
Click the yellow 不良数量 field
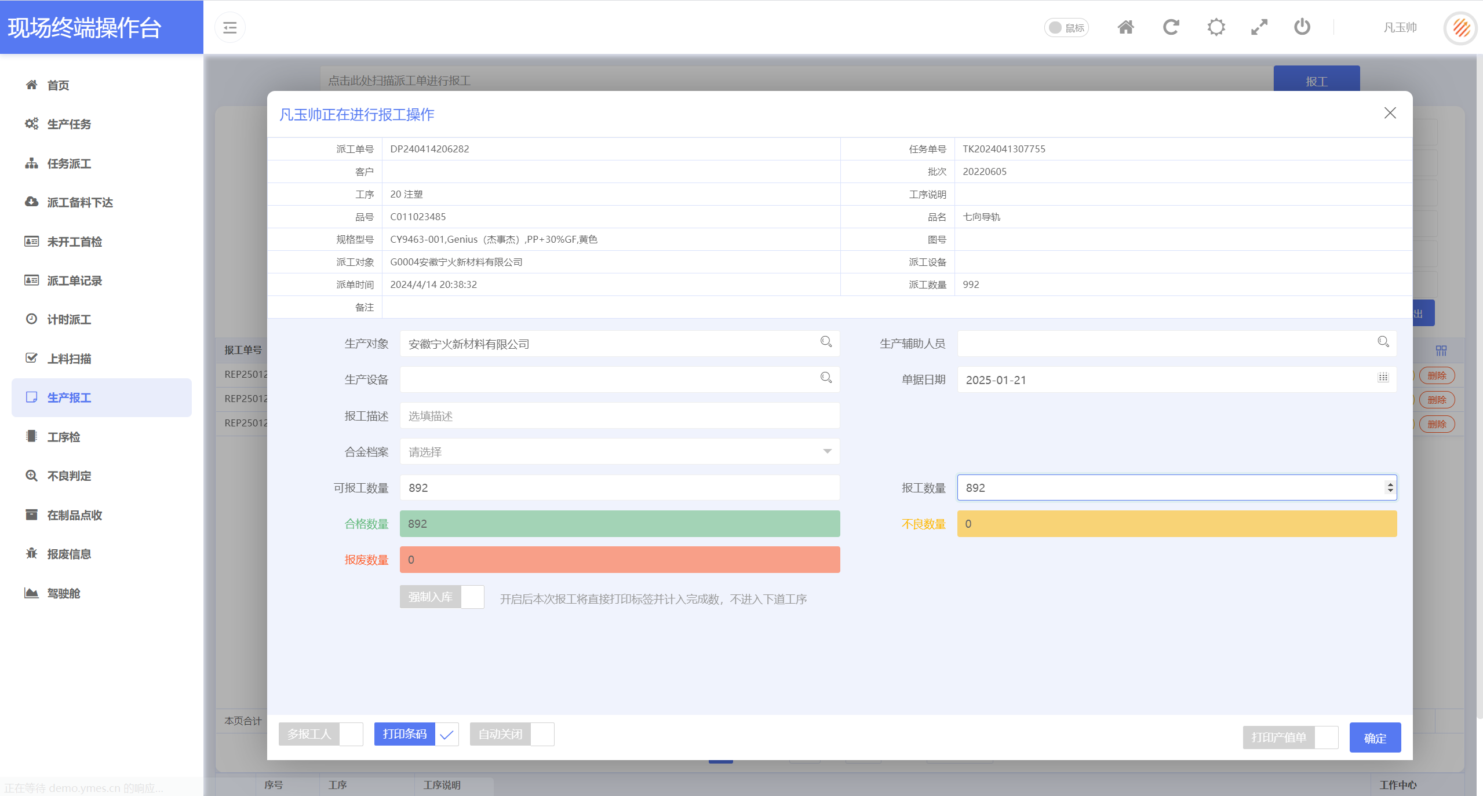click(x=1176, y=524)
